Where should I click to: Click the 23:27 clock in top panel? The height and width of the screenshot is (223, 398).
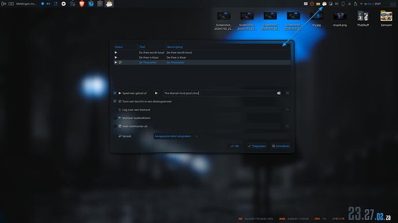(378, 4)
